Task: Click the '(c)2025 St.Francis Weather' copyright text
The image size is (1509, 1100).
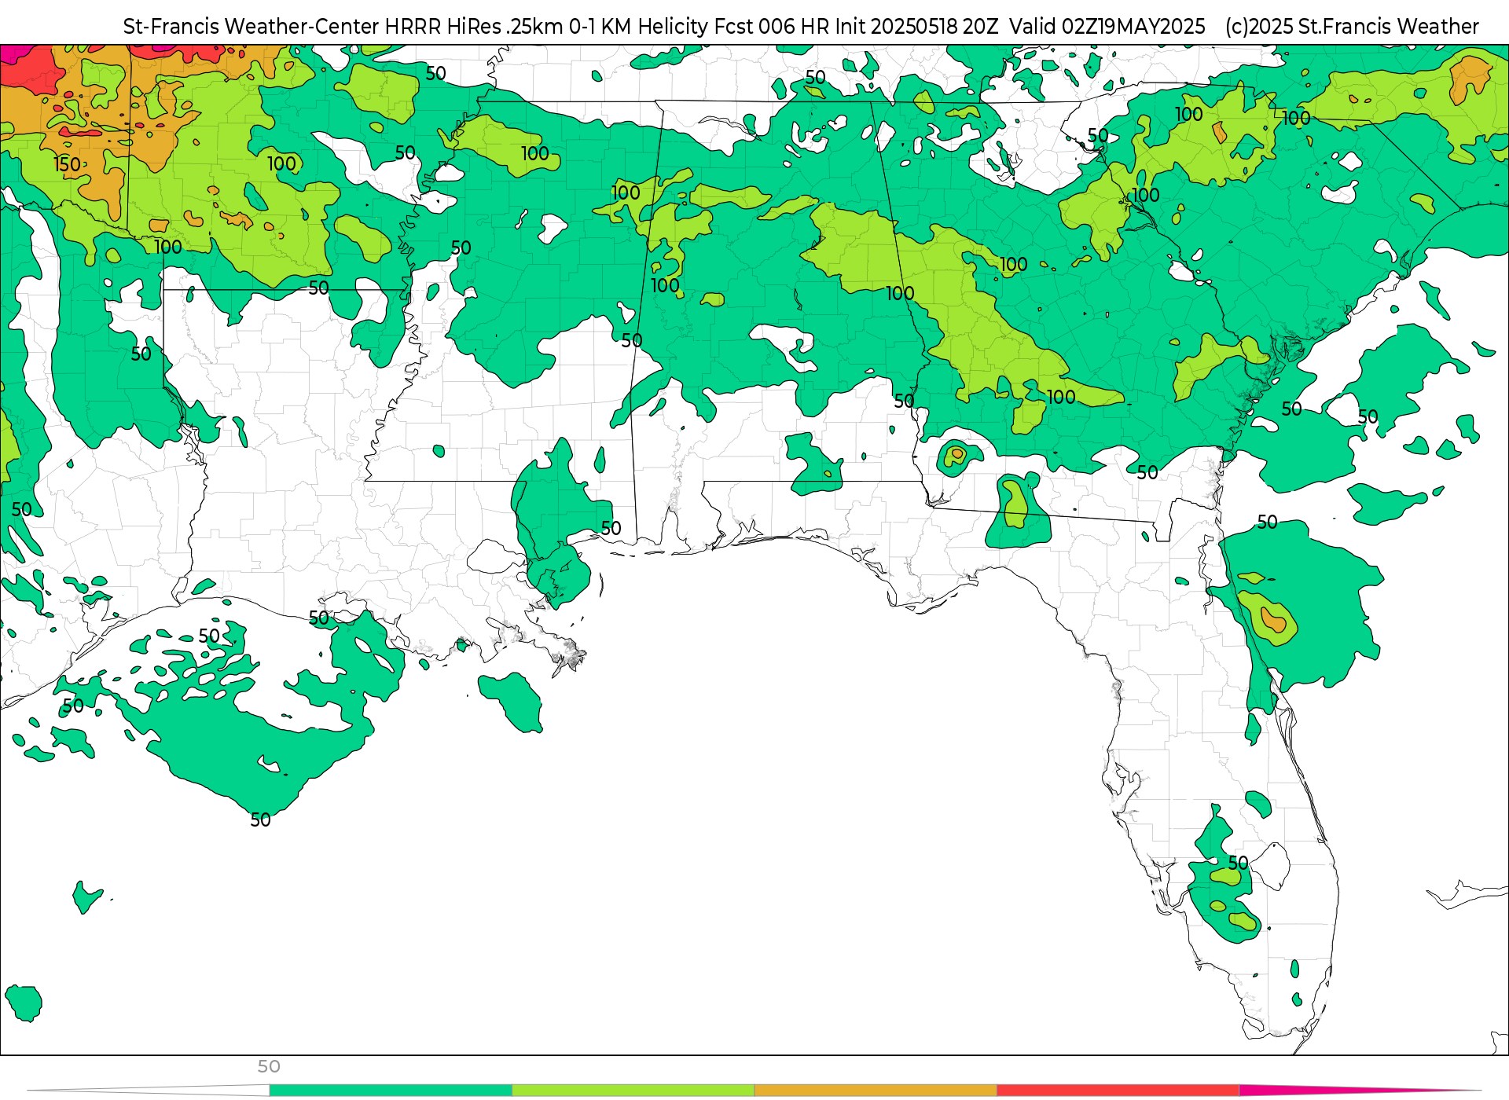Action: point(1352,27)
